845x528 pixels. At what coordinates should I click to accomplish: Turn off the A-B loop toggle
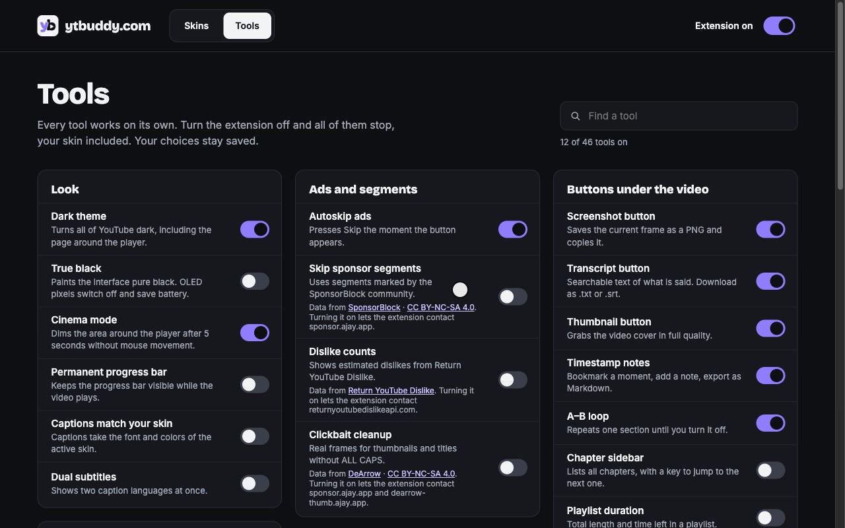click(770, 423)
